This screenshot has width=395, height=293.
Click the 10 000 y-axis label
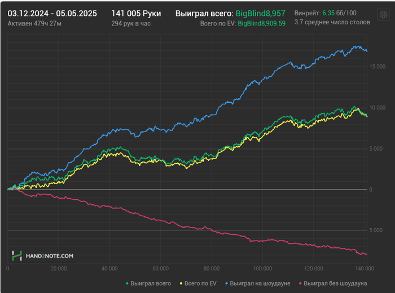point(377,108)
